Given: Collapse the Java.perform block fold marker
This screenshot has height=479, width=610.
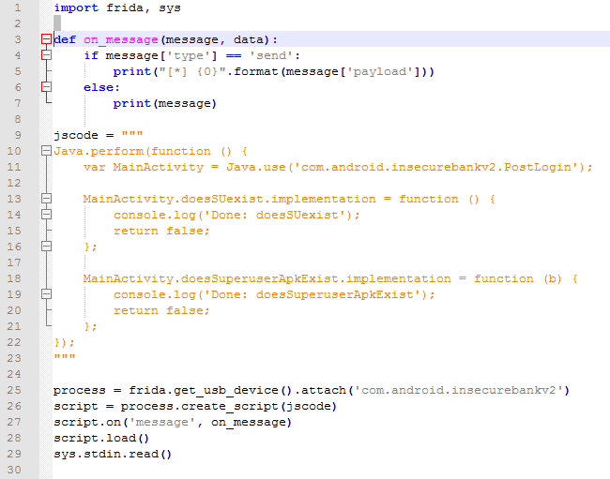Looking at the screenshot, I should point(46,151).
